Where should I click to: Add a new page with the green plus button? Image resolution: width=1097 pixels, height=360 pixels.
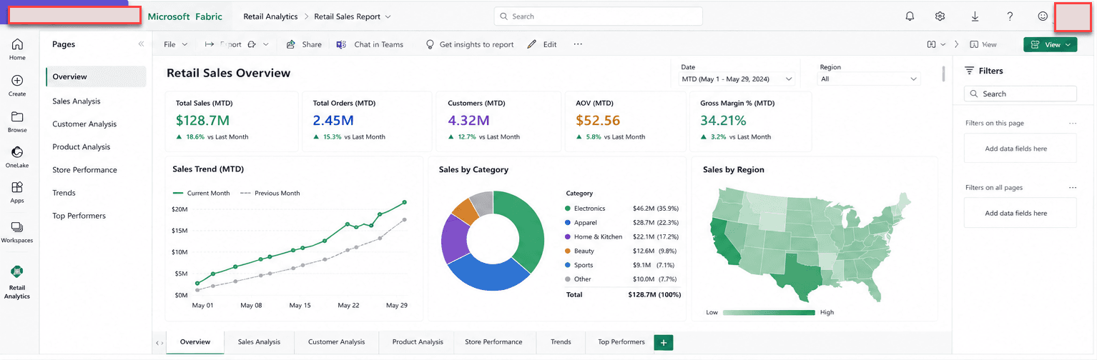(x=664, y=343)
